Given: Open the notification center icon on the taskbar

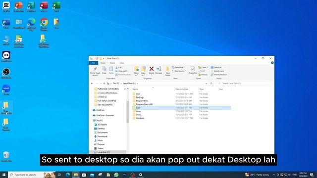Looking at the screenshot, I should [x=312, y=175].
